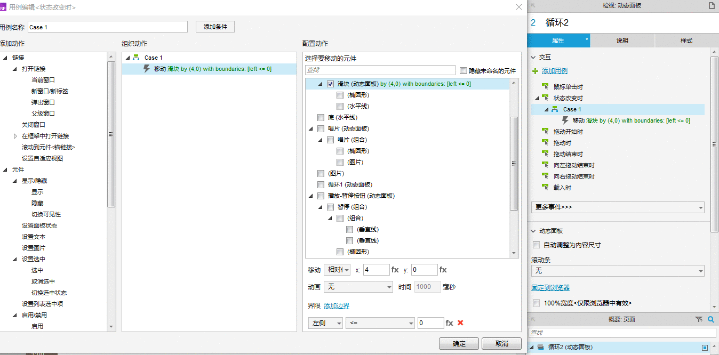719x355 pixels.
Task: Click the 添加用例 link
Action: [x=555, y=71]
